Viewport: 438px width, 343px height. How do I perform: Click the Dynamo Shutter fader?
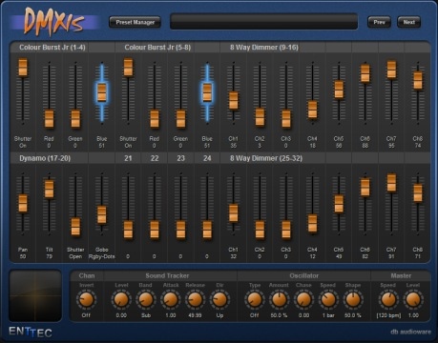click(x=75, y=227)
